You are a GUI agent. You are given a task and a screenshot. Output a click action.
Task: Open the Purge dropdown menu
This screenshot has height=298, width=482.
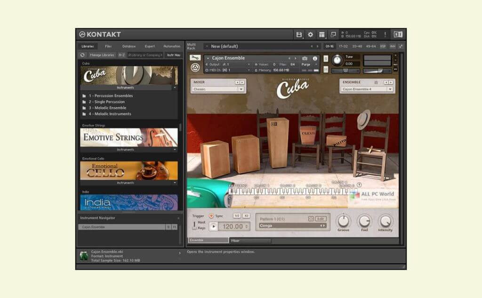coord(309,64)
